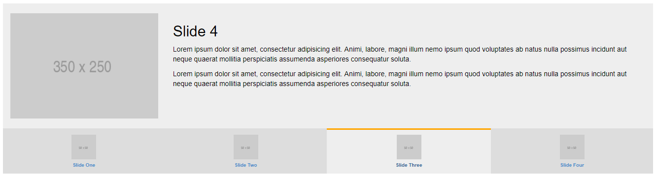This screenshot has width=657, height=178.
Task: Click the gray tab background right of Slide Four thumbnail
Action: (619, 151)
